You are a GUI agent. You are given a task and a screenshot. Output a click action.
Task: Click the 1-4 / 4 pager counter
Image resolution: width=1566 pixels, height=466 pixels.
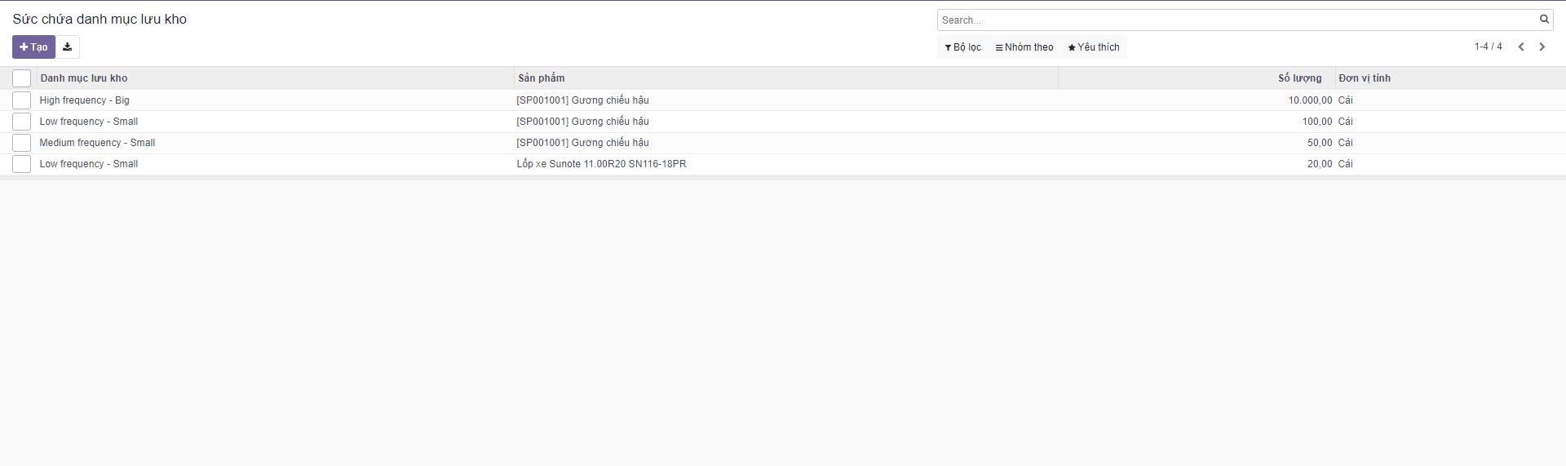tap(1488, 47)
